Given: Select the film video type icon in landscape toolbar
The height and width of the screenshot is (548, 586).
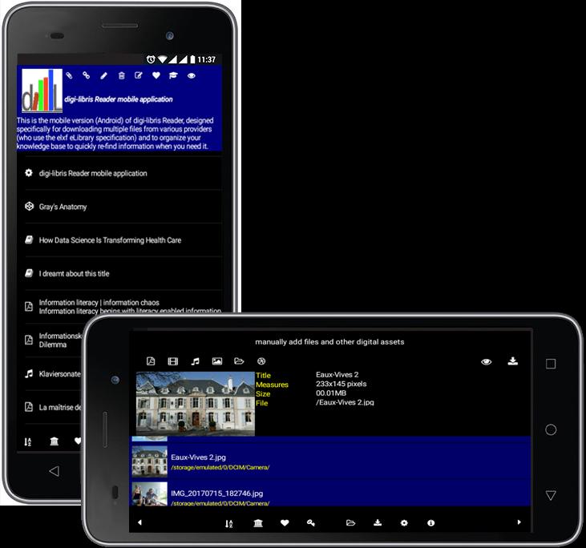Looking at the screenshot, I should [x=173, y=361].
